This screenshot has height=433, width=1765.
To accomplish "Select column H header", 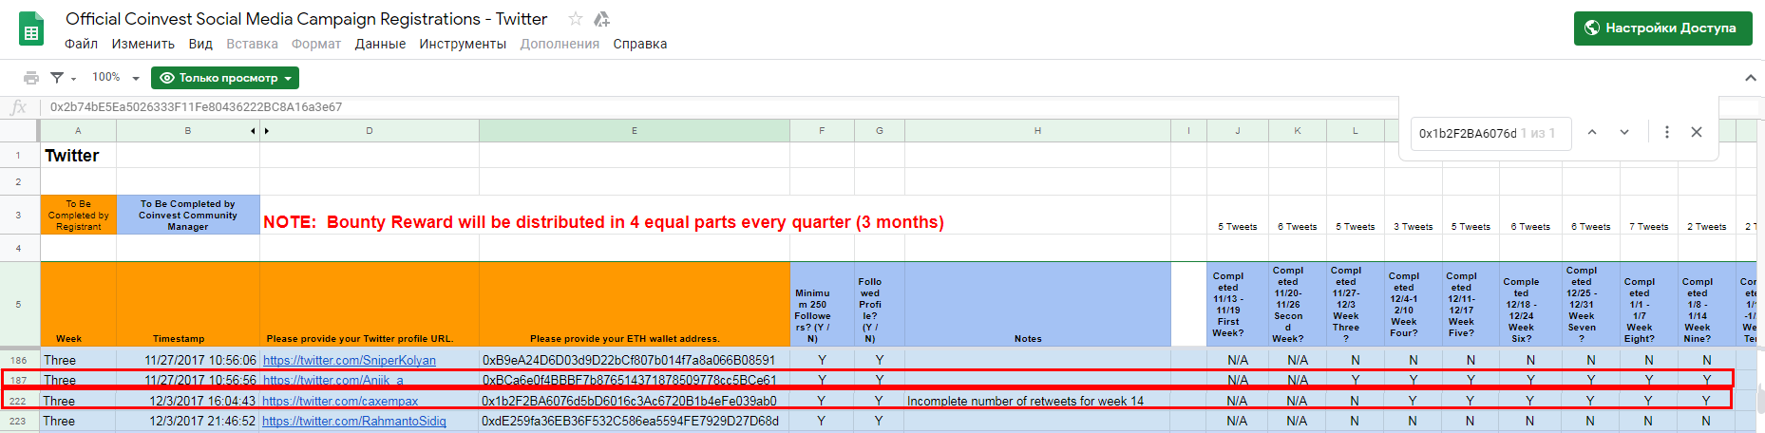I will (1037, 131).
